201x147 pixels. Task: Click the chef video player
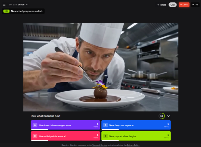point(100,67)
